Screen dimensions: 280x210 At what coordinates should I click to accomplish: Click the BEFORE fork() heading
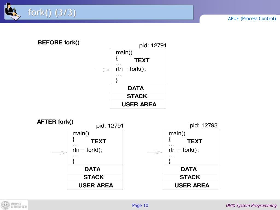[59, 42]
